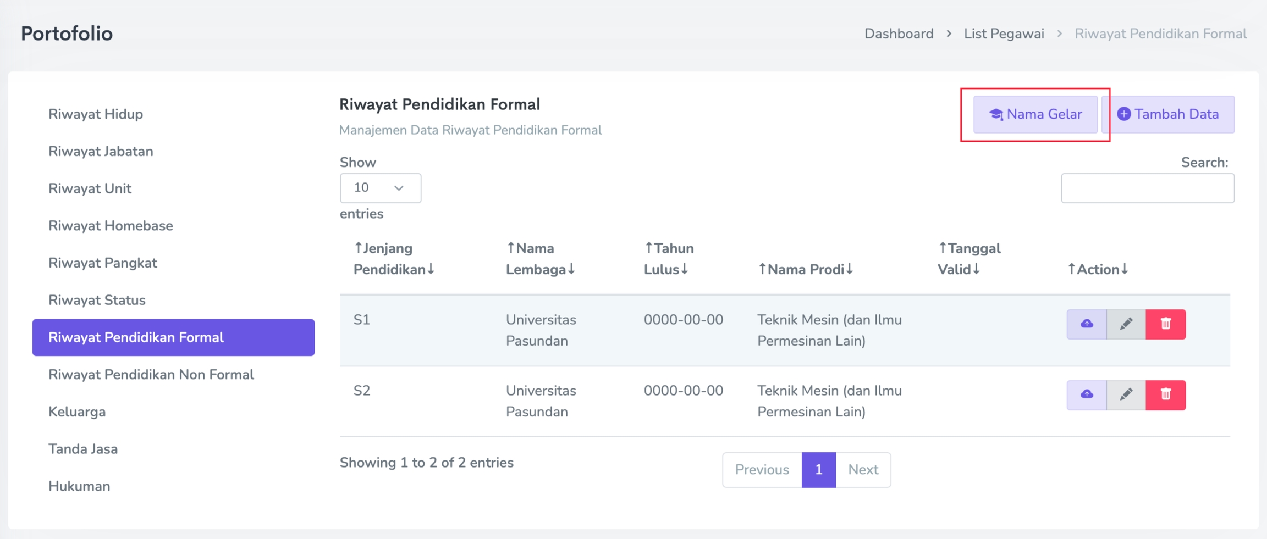Navigate to List Pegawai breadcrumb
Image resolution: width=1267 pixels, height=539 pixels.
tap(1004, 34)
